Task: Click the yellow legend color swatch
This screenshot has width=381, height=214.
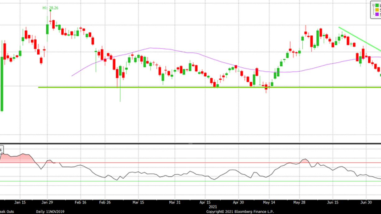Action: point(377,10)
